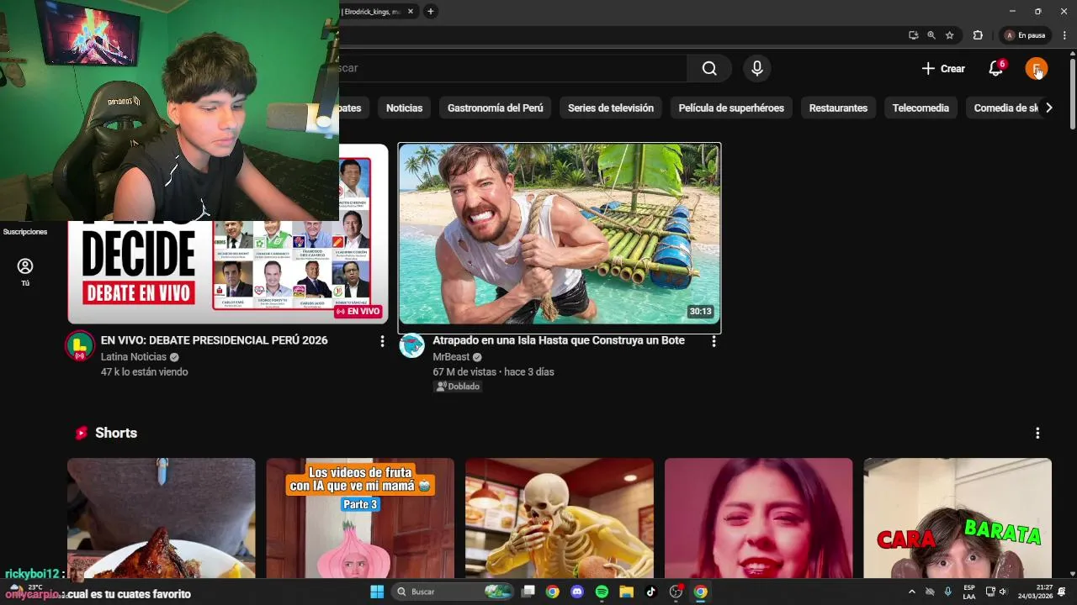The image size is (1077, 605).
Task: Select the Noticias filter chip
Action: (x=404, y=108)
